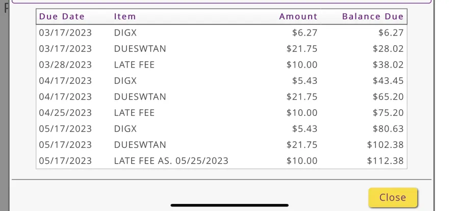Click the LATE FEE row dated 04/25/2023
Screen dimensions: 459x211
134,113
